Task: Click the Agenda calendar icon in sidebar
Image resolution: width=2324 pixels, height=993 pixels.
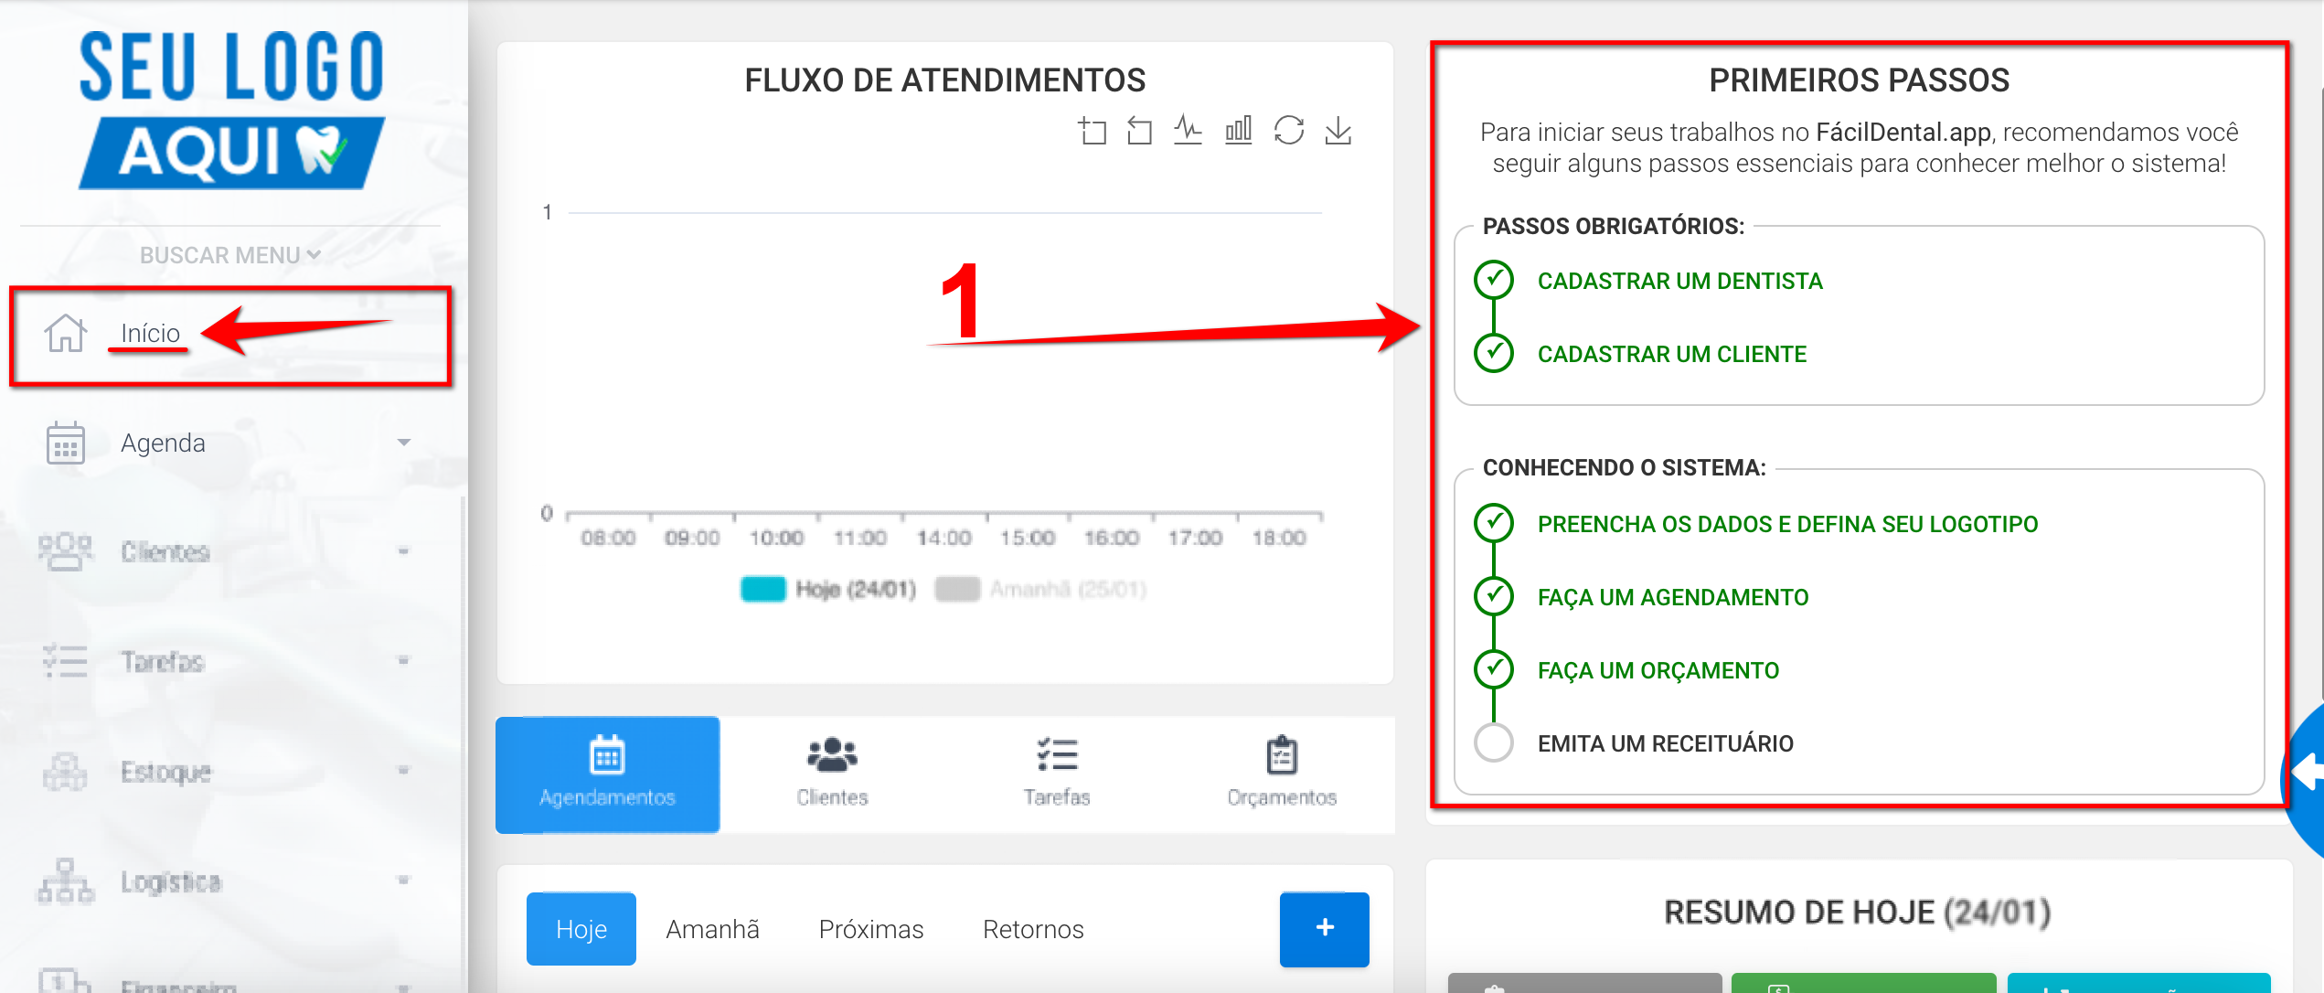Action: [65, 443]
